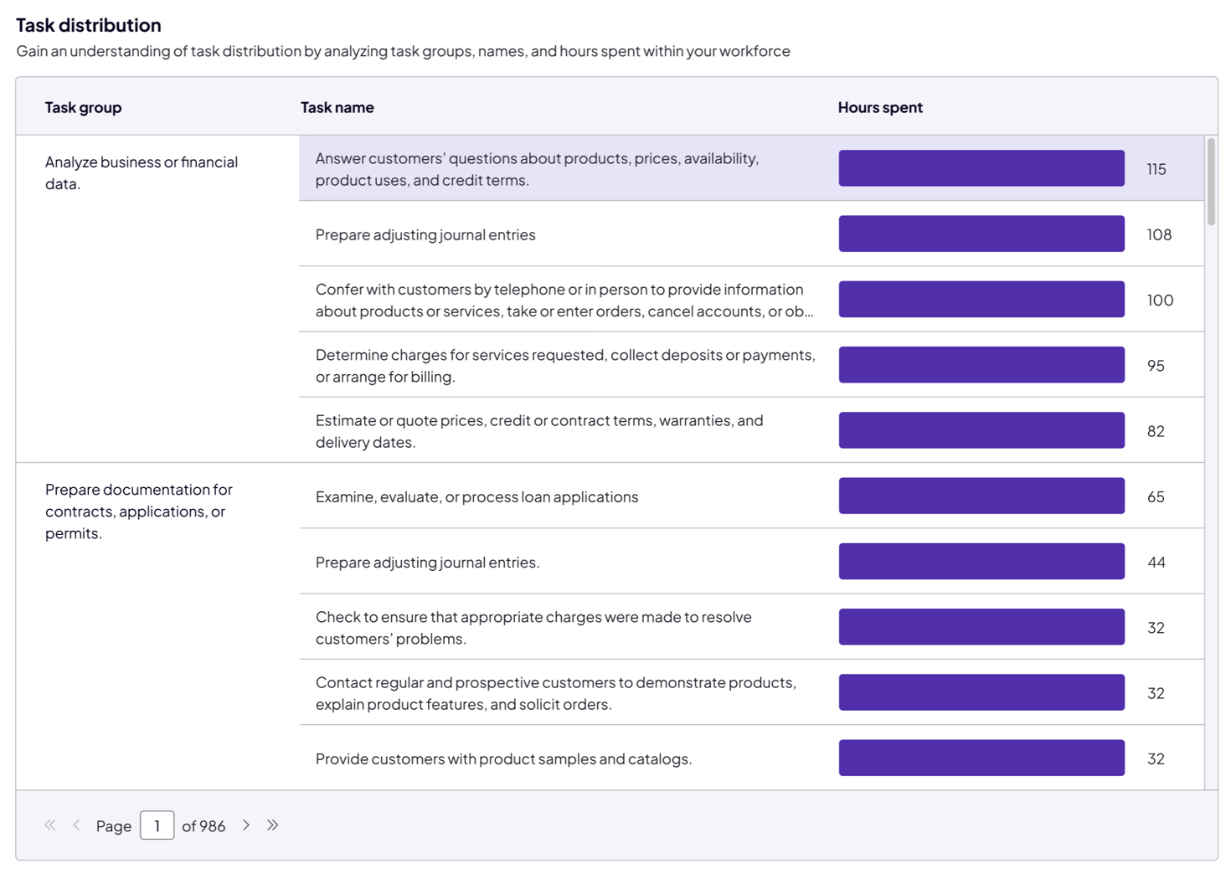Click the 'Check to ensure appropriate charges' task

click(x=533, y=628)
